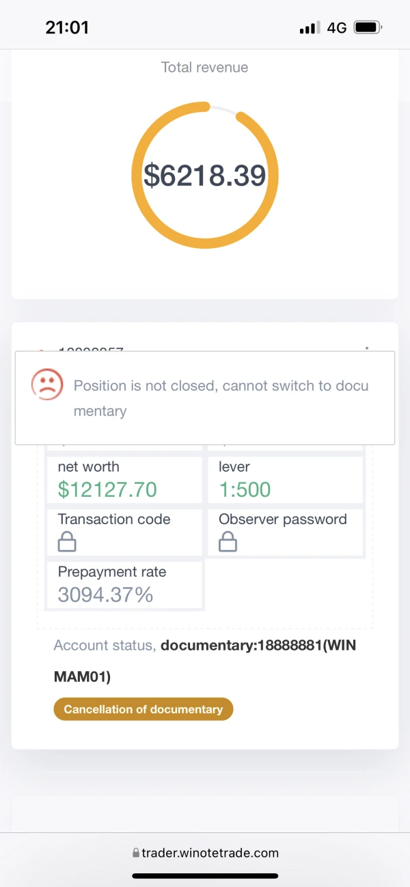Tap the $6218.39 total revenue ring
Image resolution: width=410 pixels, height=887 pixels.
tap(205, 176)
